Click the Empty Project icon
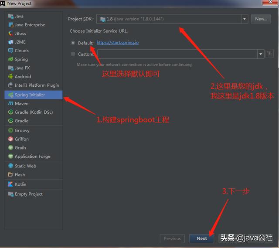 [10, 194]
